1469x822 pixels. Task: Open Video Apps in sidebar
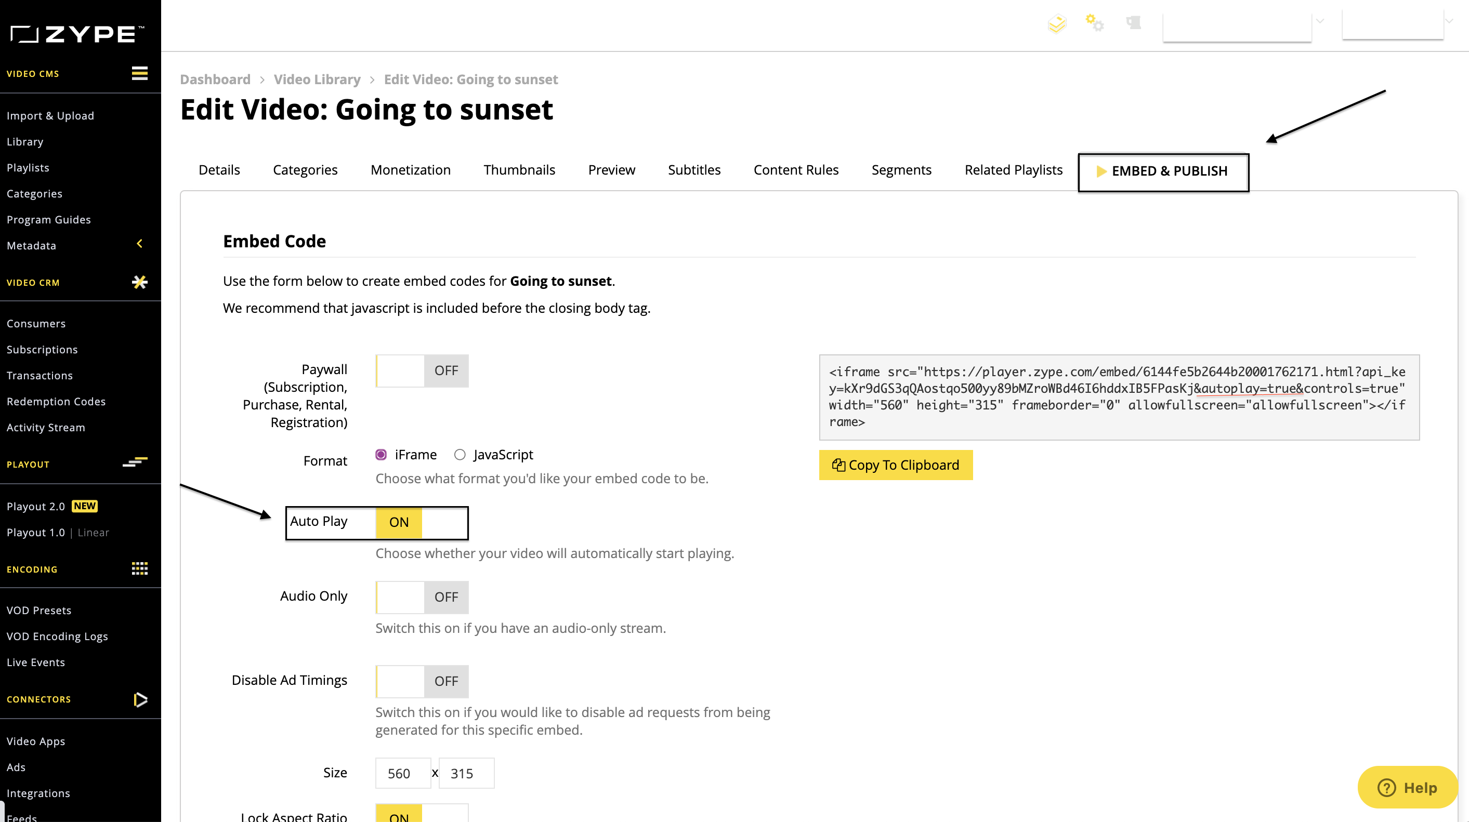(x=36, y=741)
